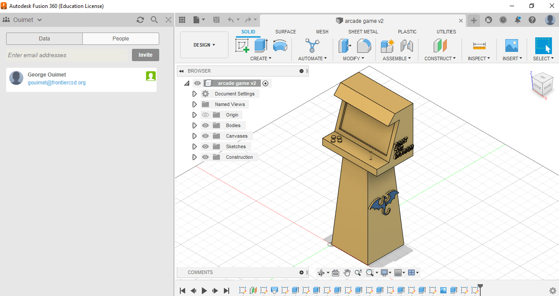559x296 pixels.
Task: Click the ViewCube orientation cube
Action: click(x=541, y=84)
